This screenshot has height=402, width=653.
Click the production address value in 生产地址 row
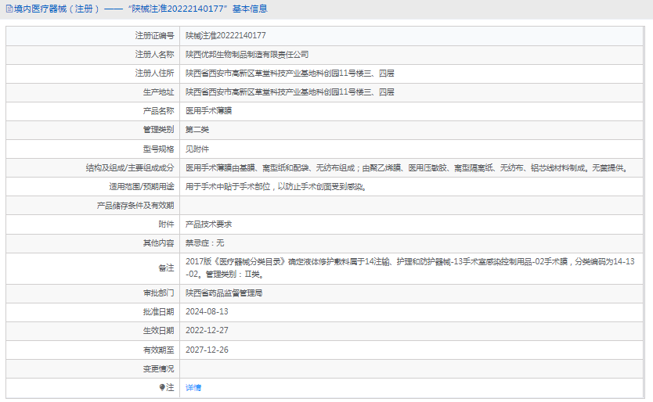290,92
